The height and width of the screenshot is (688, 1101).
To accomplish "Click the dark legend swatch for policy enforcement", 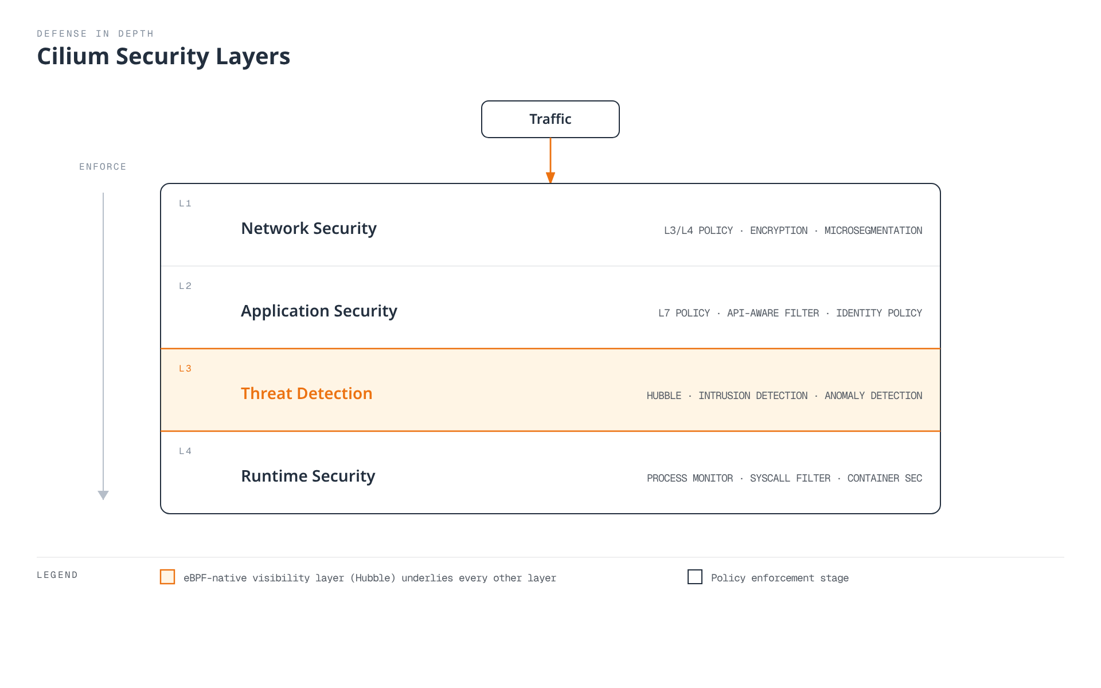I will coord(695,577).
